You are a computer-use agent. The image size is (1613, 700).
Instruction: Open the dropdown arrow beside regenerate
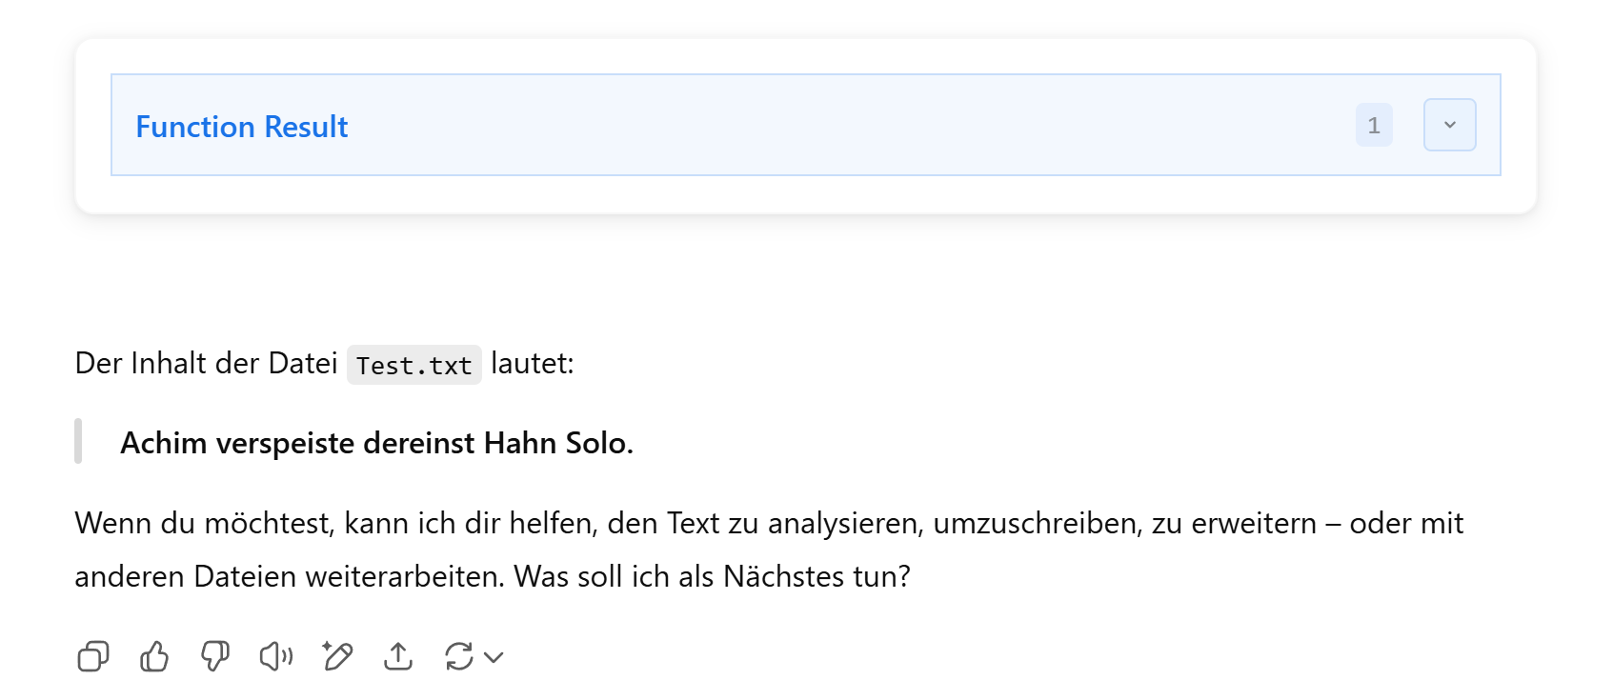[x=494, y=657]
